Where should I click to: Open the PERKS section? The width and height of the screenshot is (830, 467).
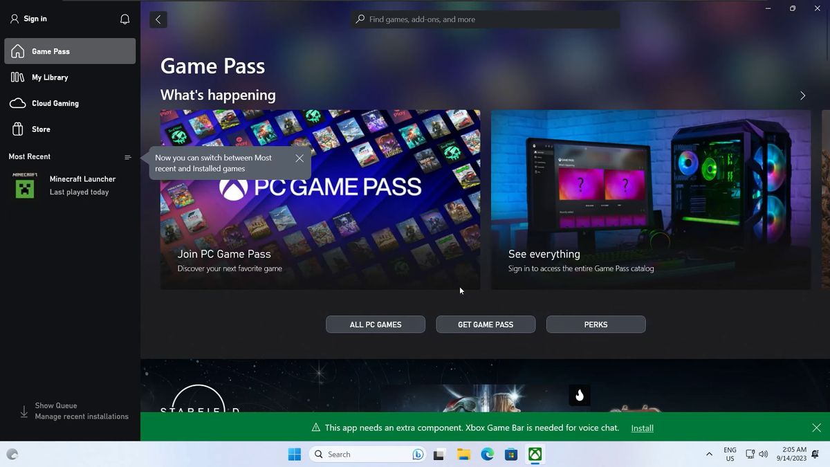(x=596, y=324)
